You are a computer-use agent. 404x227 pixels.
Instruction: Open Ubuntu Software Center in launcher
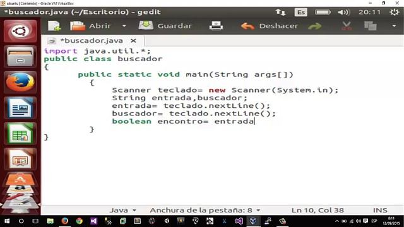point(20,179)
